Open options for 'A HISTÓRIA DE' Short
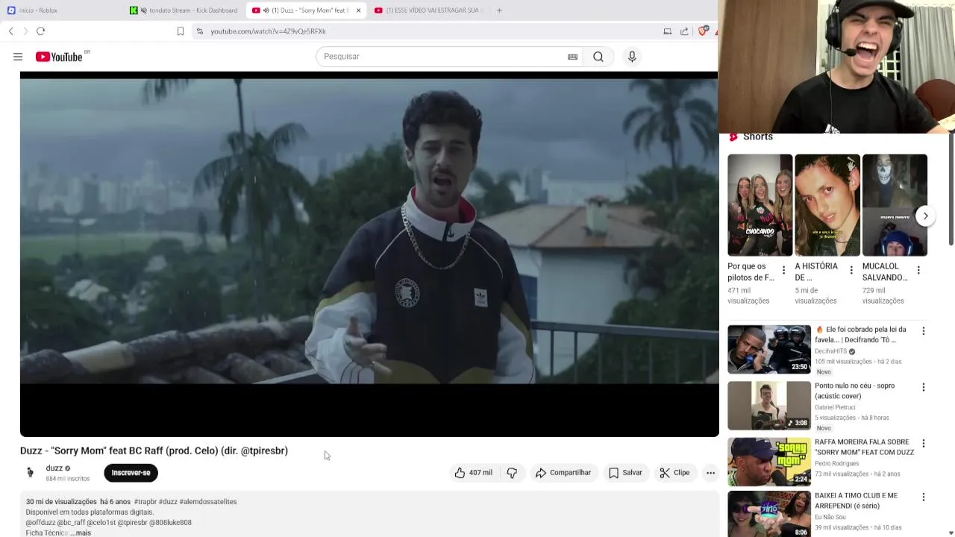This screenshot has width=955, height=537. coord(851,271)
